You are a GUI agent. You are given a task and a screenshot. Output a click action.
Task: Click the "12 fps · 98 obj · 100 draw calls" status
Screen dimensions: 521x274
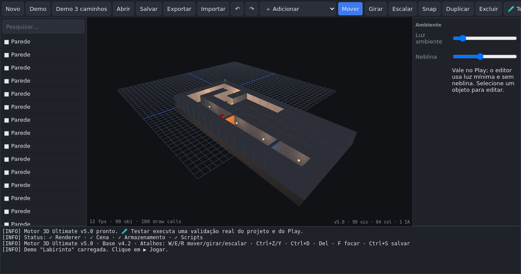(x=135, y=221)
